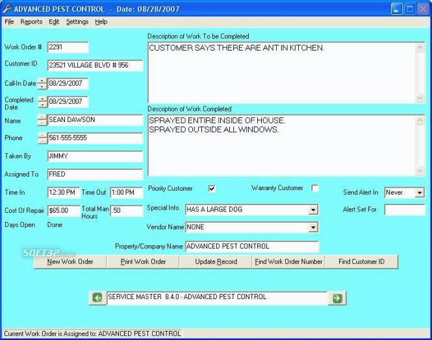Click the green left arrow record navigation icon
Image resolution: width=432 pixels, height=340 pixels.
pyautogui.click(x=97, y=298)
